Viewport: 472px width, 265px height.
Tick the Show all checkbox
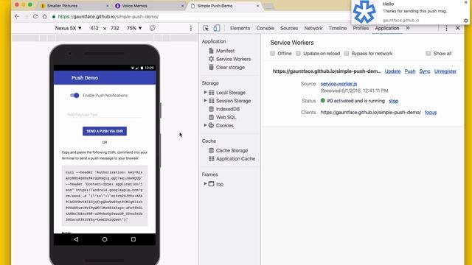click(x=428, y=53)
